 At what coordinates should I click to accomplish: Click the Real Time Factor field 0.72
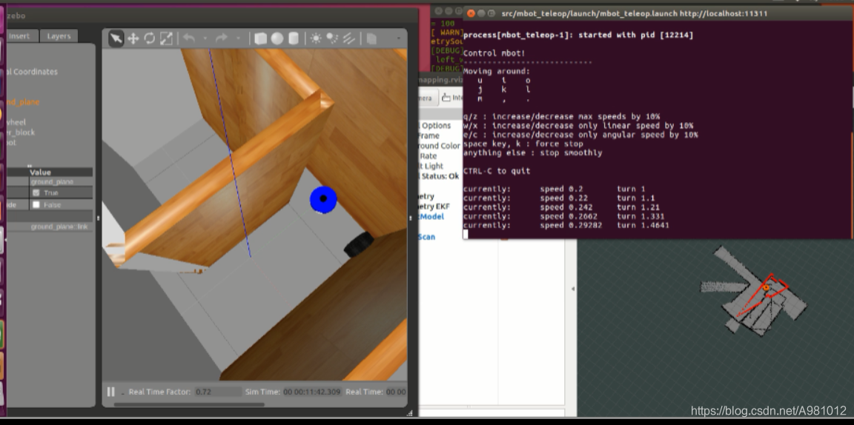point(217,392)
